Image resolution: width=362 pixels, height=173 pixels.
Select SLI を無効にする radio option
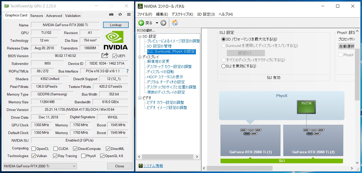tap(223, 66)
